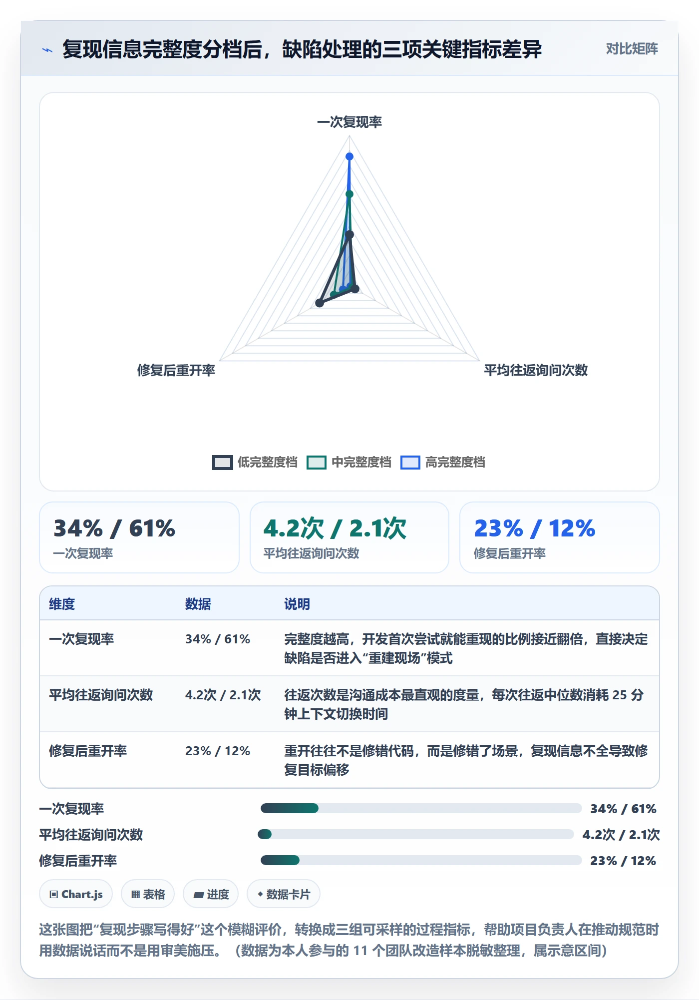Image resolution: width=699 pixels, height=1000 pixels.
Task: Click the chart title heading text
Action: 302,49
